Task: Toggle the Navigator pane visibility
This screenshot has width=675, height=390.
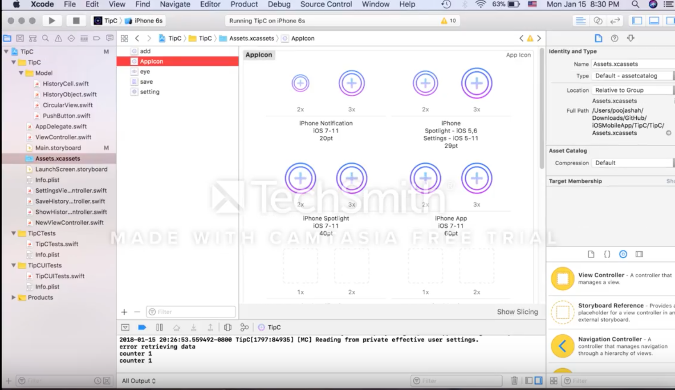Action: [637, 20]
